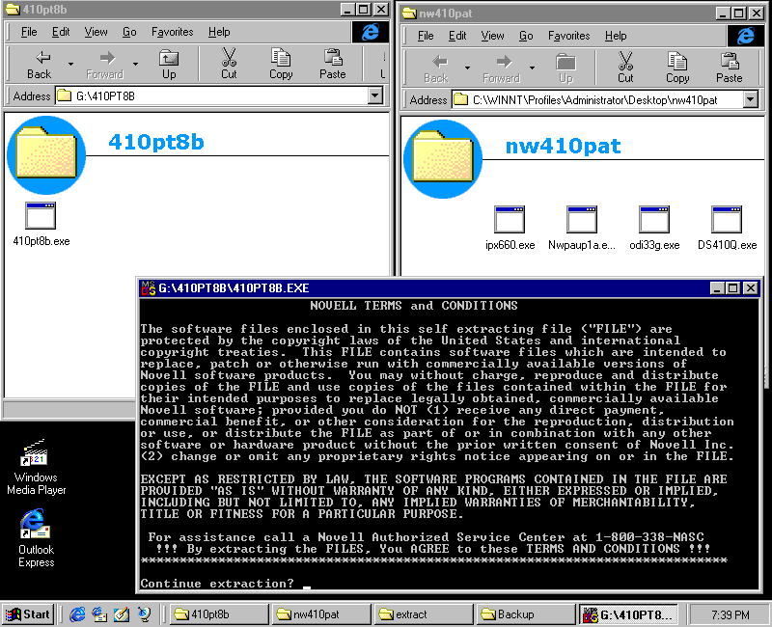Open Help menu in 410pt8b window
This screenshot has width=772, height=627.
pos(219,32)
